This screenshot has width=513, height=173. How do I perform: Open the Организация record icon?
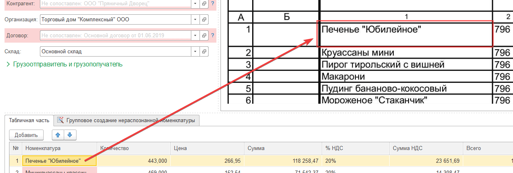[204, 19]
